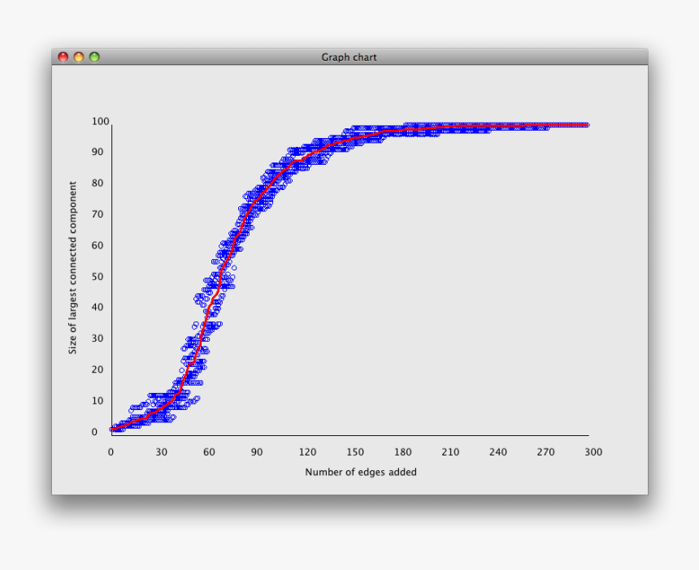Click the 300 tick on horizontal axis
Image resolution: width=699 pixels, height=570 pixels.
tap(593, 452)
